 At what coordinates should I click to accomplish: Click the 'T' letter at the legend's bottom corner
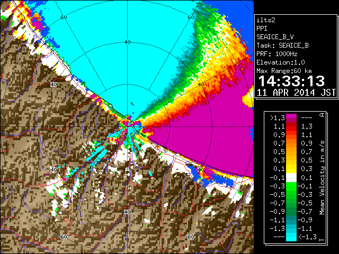[322, 240]
